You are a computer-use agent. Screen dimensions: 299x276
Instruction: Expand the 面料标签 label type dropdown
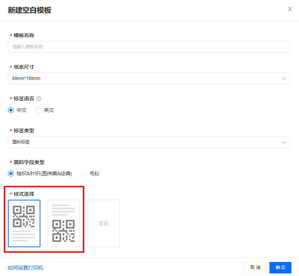(144, 142)
